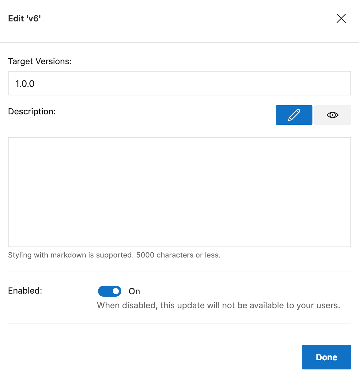
Task: Switch to description editing with the pencil icon
Action: [294, 115]
